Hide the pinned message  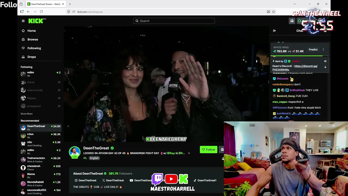click(x=325, y=61)
